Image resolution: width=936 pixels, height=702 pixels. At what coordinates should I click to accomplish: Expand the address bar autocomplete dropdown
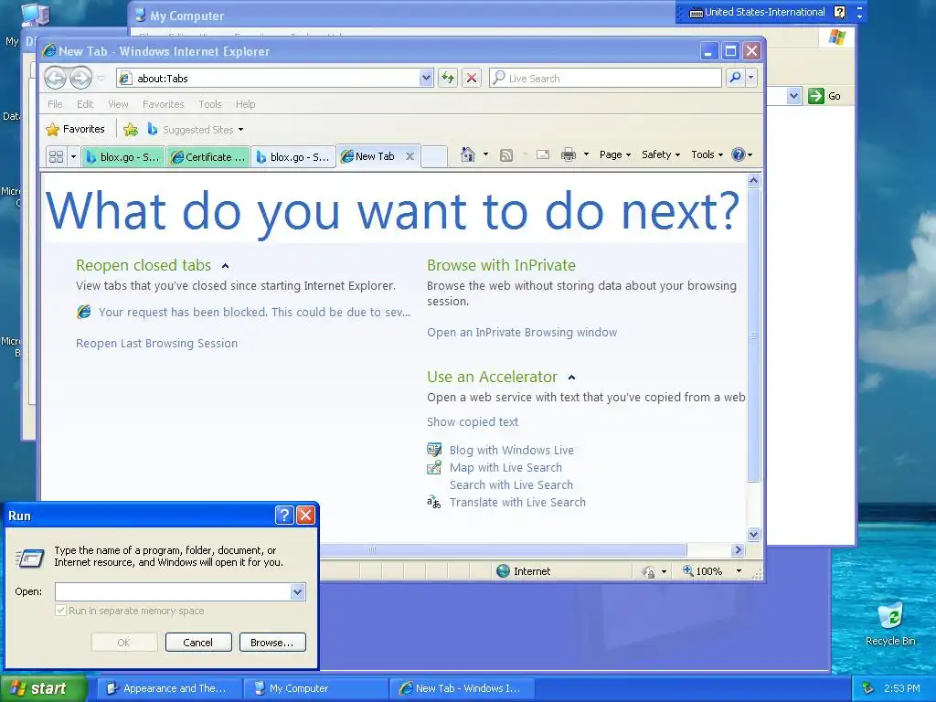(x=426, y=78)
